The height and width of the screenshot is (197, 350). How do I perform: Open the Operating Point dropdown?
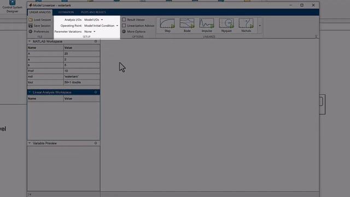click(101, 26)
